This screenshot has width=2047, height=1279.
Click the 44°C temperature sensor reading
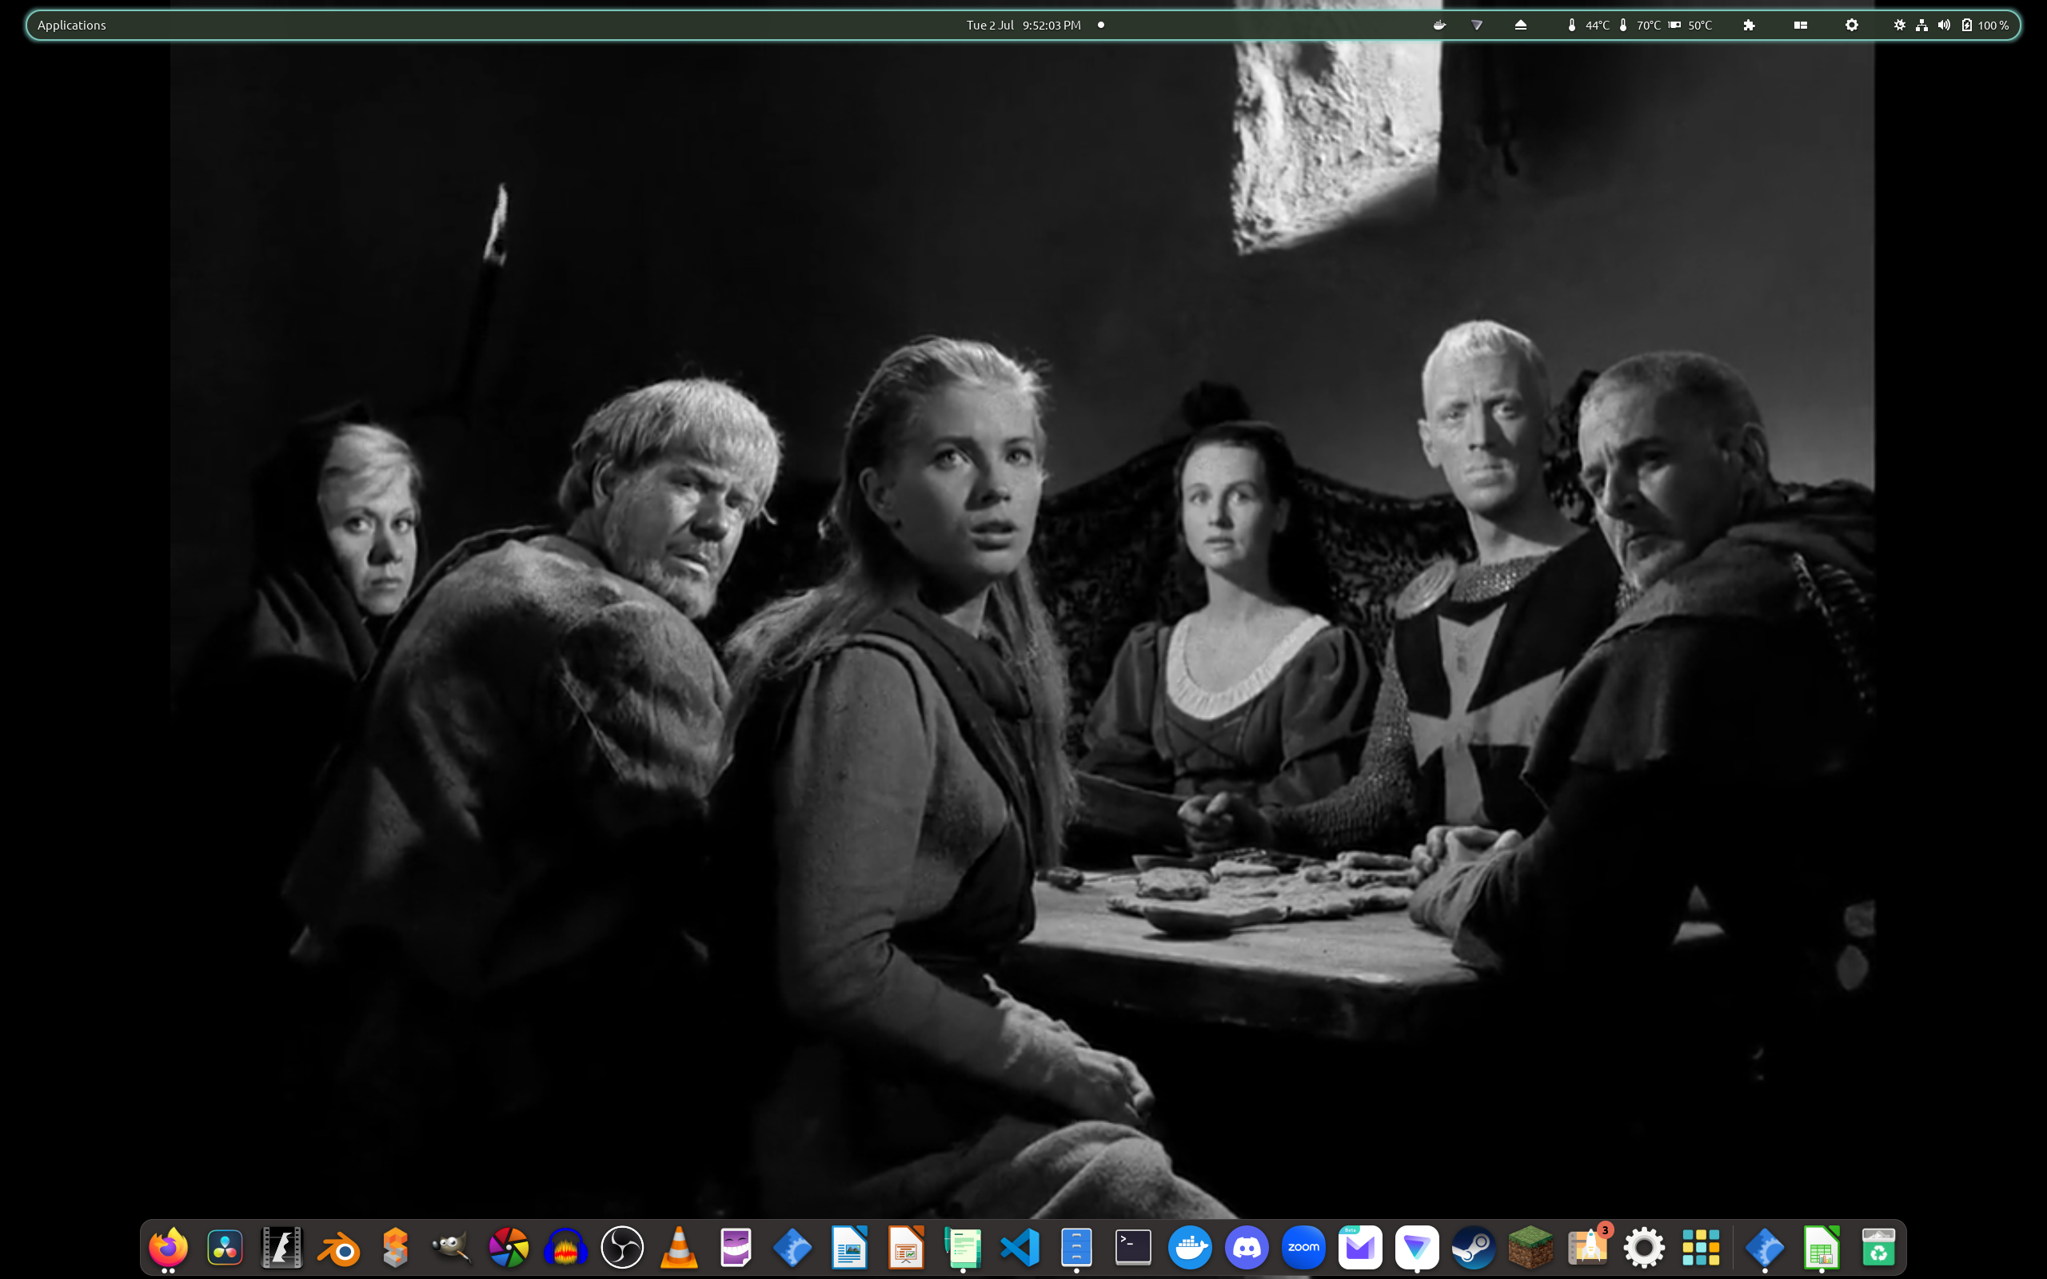coord(1588,26)
